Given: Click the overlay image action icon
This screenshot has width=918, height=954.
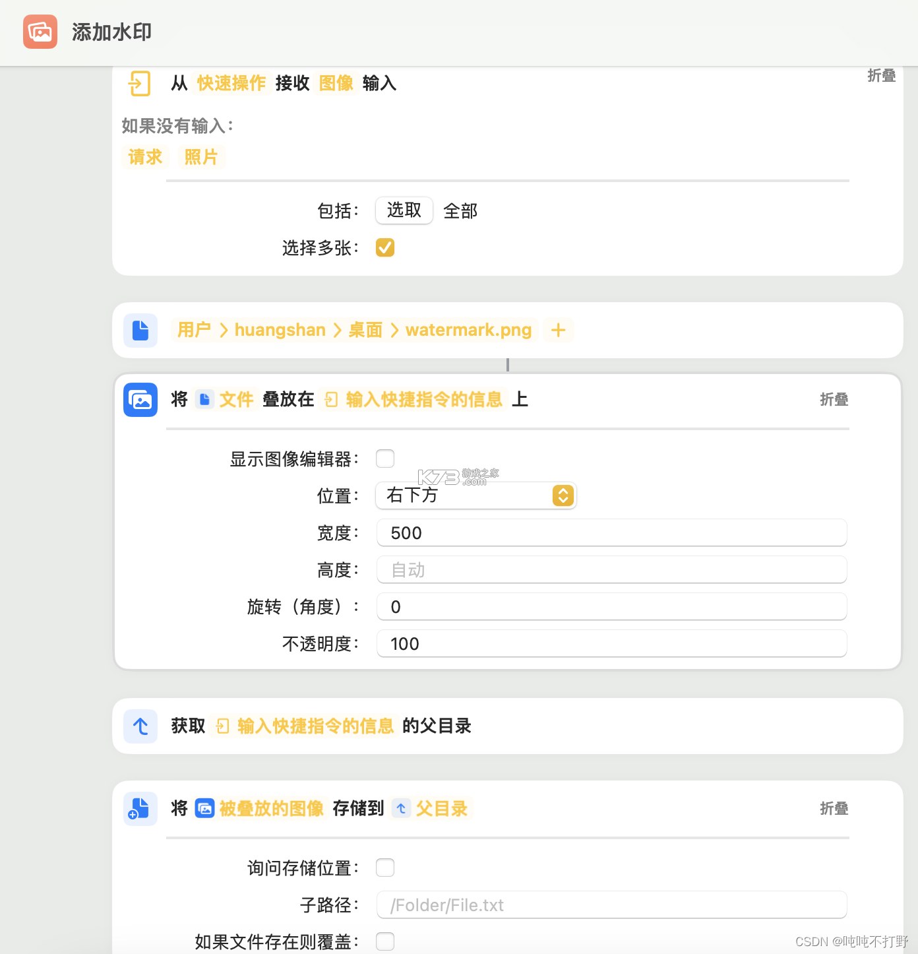Looking at the screenshot, I should click(140, 400).
